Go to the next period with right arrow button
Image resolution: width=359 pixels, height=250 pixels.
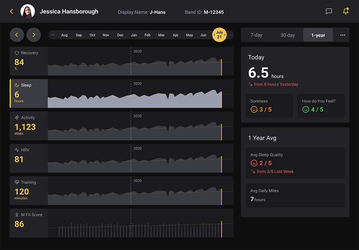[34, 35]
